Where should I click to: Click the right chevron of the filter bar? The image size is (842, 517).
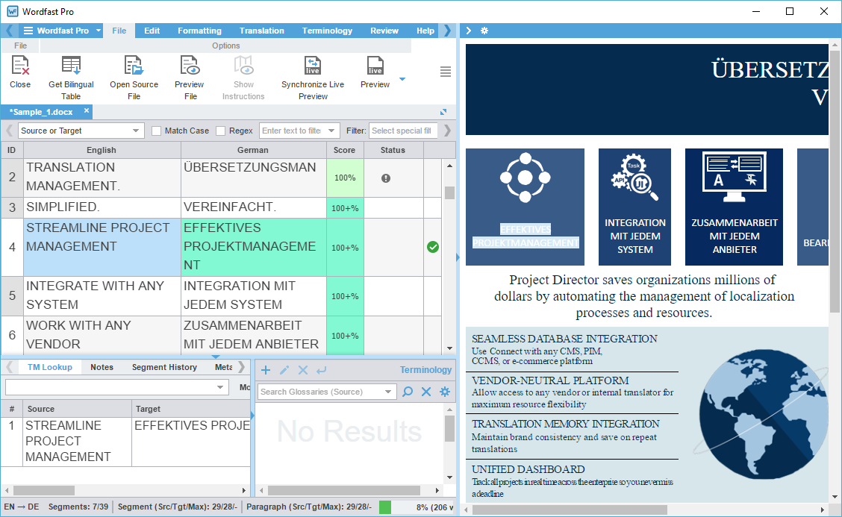coord(447,131)
